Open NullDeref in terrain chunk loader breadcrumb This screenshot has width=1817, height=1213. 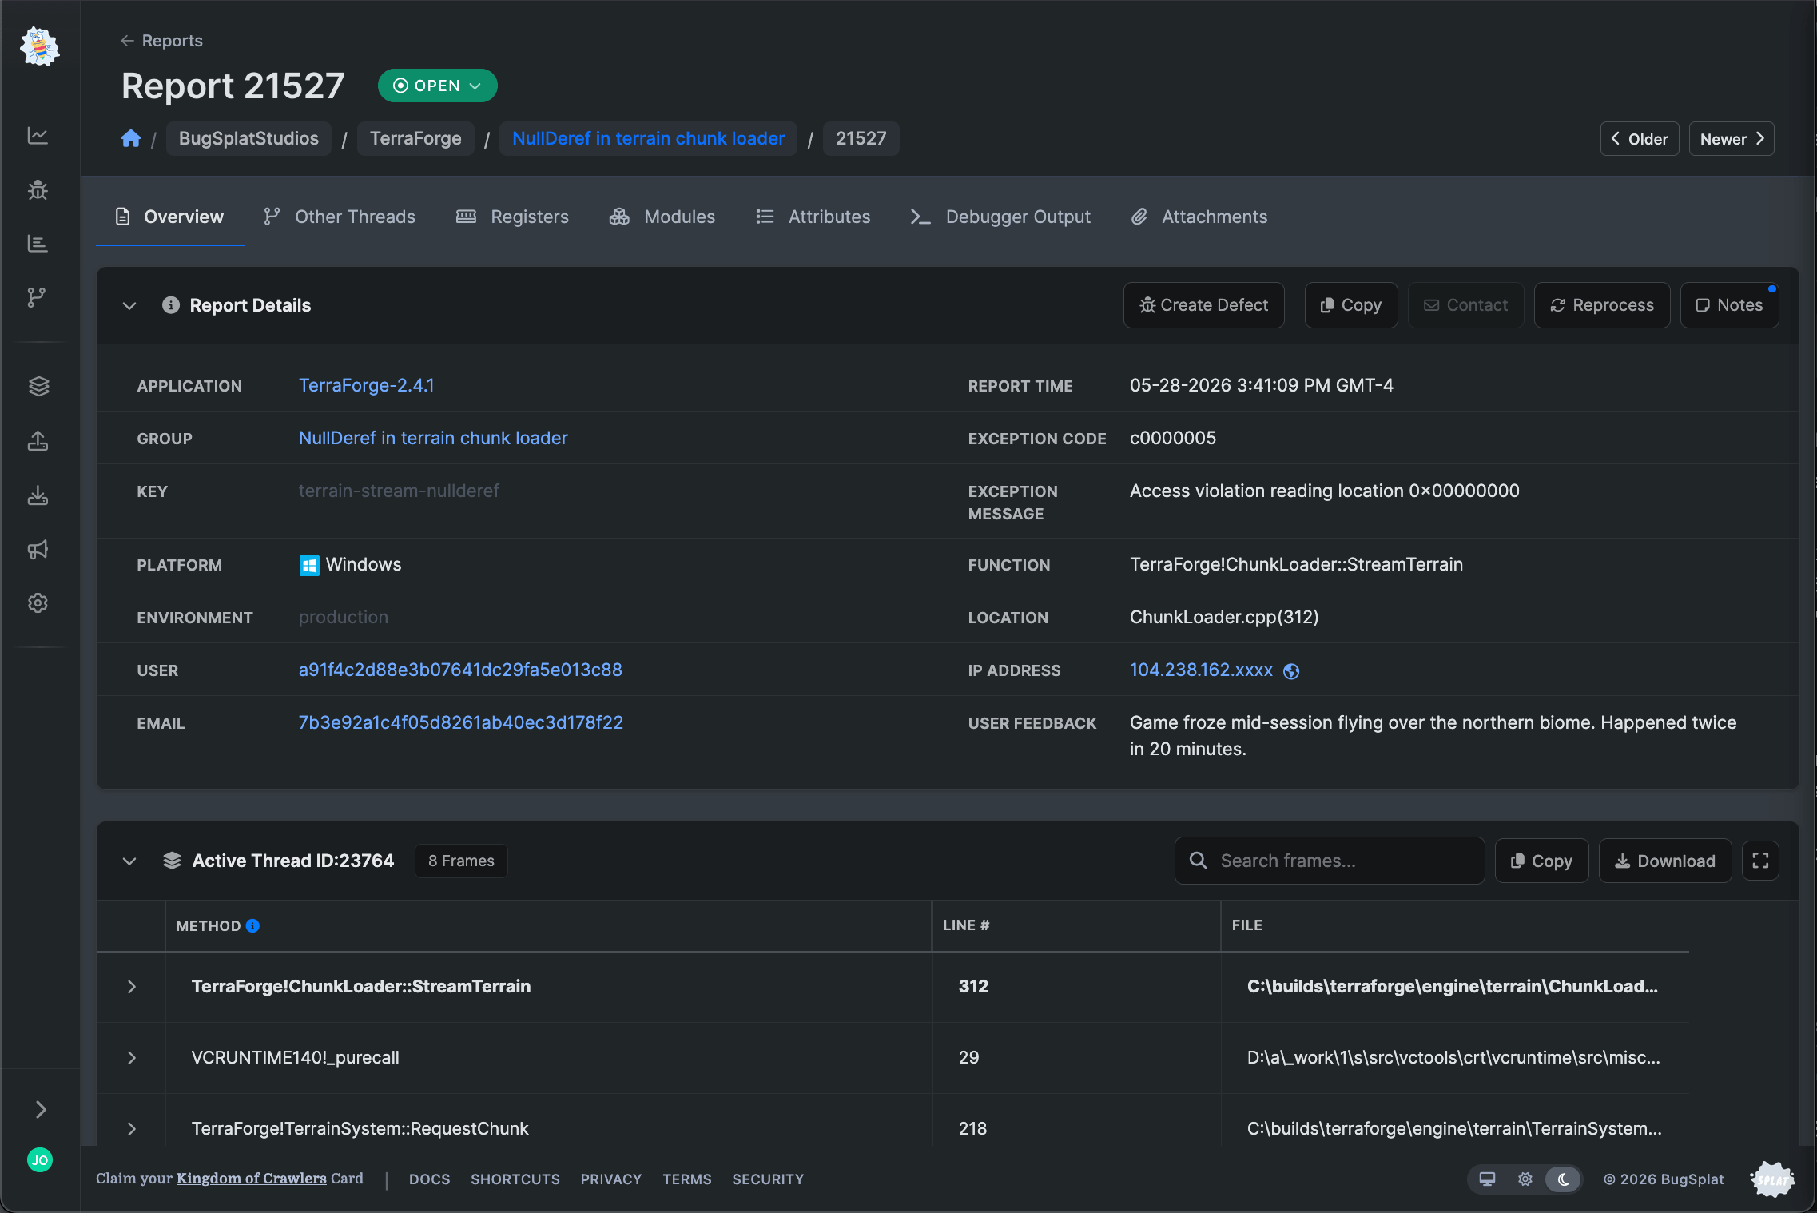click(x=648, y=138)
